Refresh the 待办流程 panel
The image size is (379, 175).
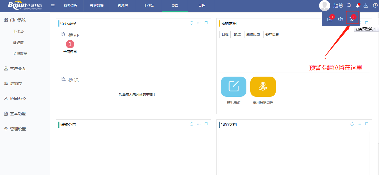click(x=191, y=23)
